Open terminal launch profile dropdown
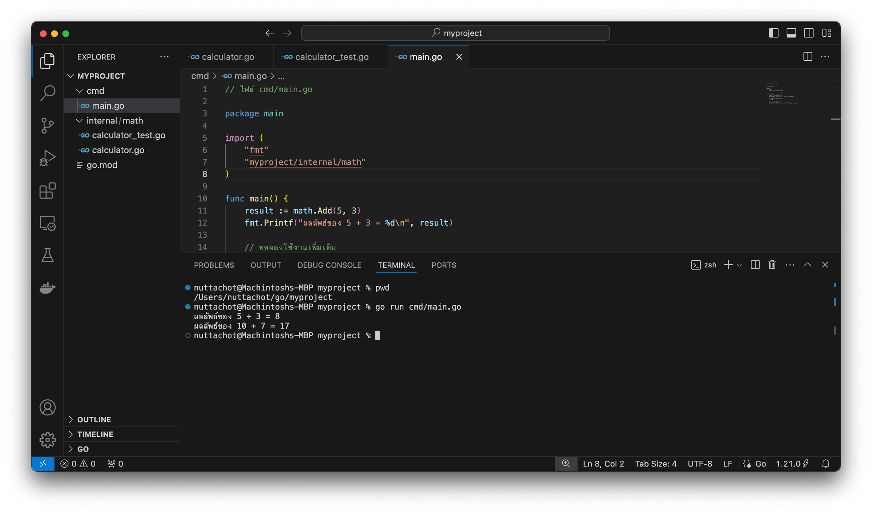The image size is (872, 513). pos(739,265)
